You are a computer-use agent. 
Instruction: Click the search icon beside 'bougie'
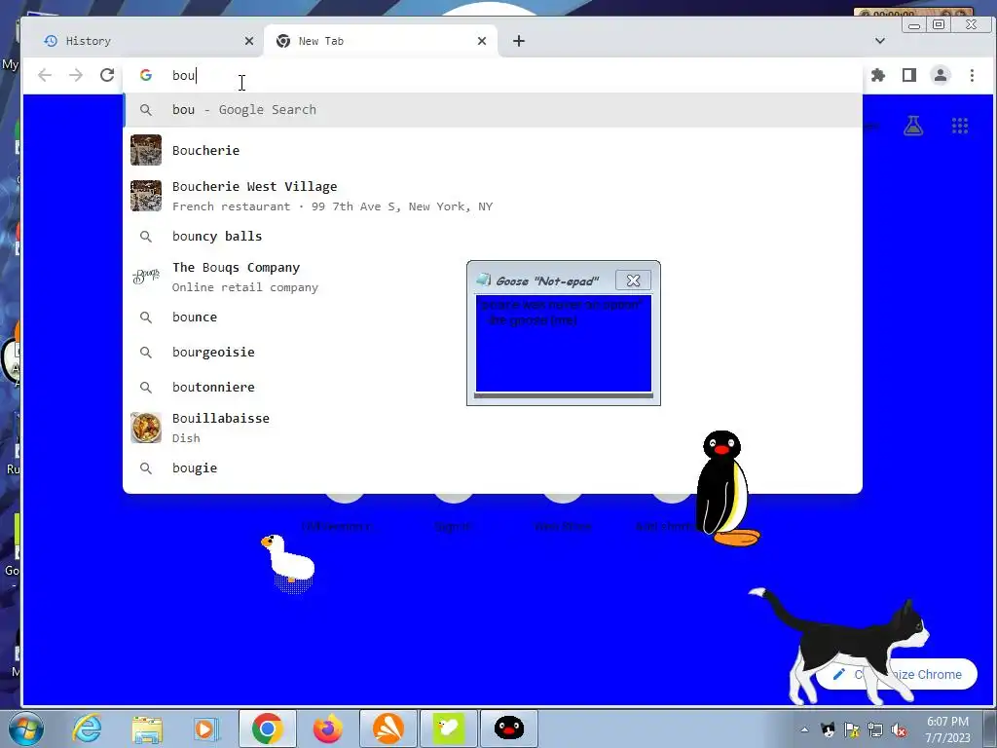pos(146,468)
